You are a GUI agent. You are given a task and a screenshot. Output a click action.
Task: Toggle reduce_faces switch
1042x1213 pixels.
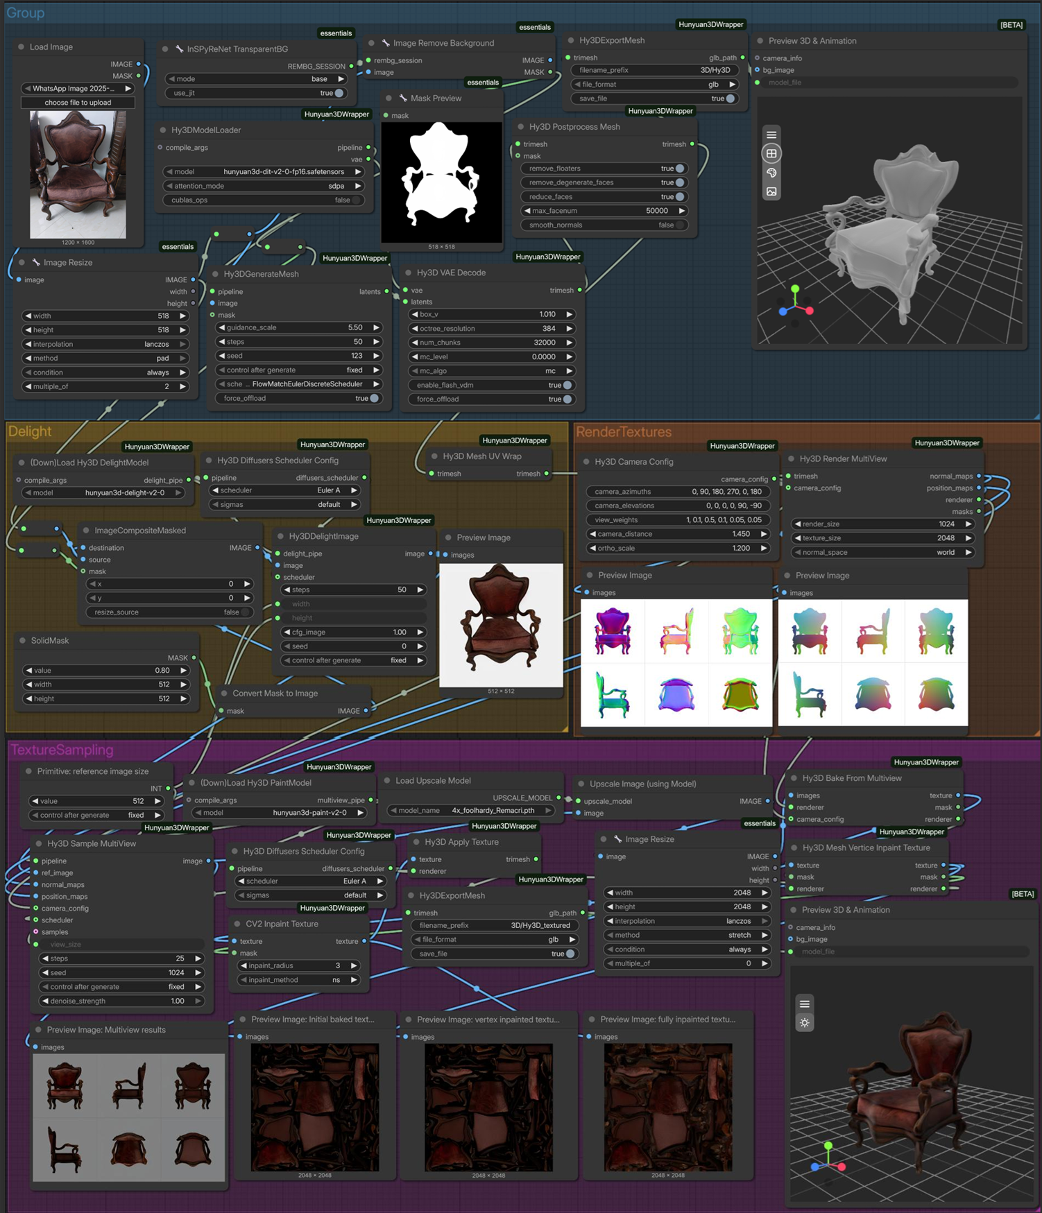pos(680,197)
